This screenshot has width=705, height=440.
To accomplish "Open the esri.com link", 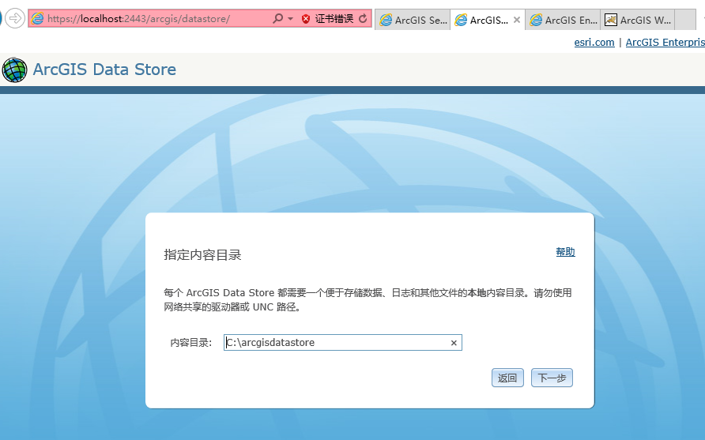I will click(x=594, y=42).
